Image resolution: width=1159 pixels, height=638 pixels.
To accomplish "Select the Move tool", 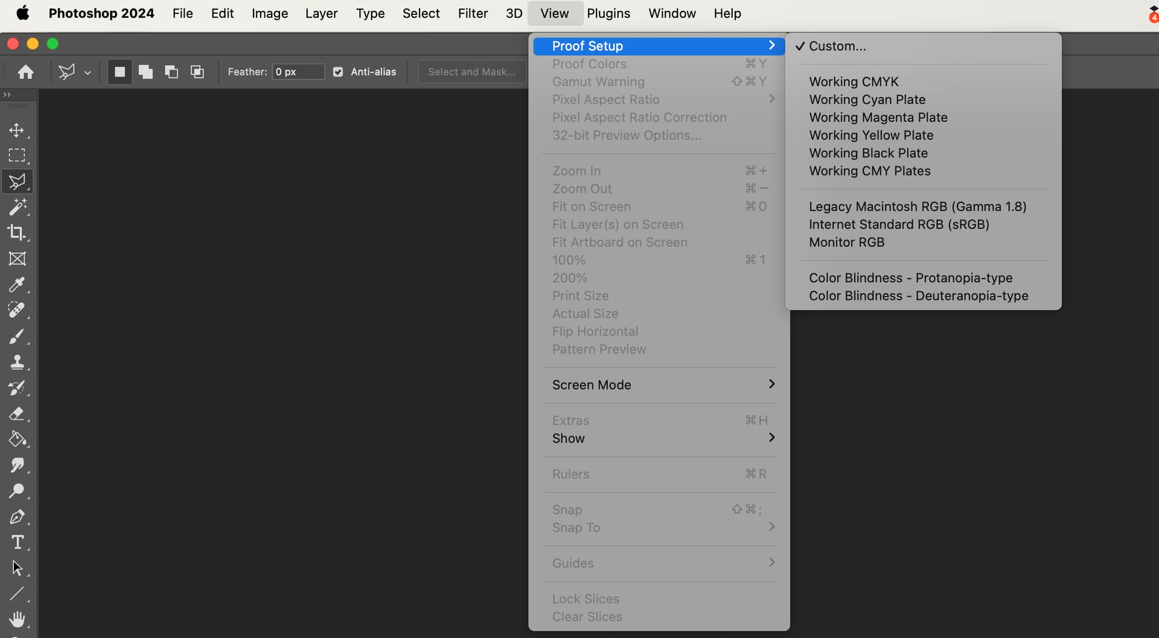I will [x=17, y=130].
